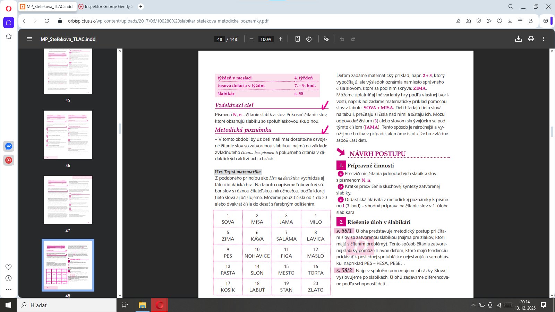Select the draw annotation tool
Screen dimensions: 555x312
326,39
